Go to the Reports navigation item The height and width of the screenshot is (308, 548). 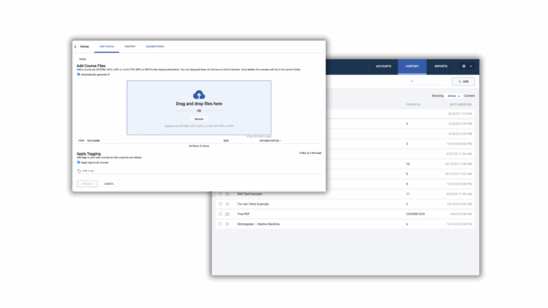point(441,66)
